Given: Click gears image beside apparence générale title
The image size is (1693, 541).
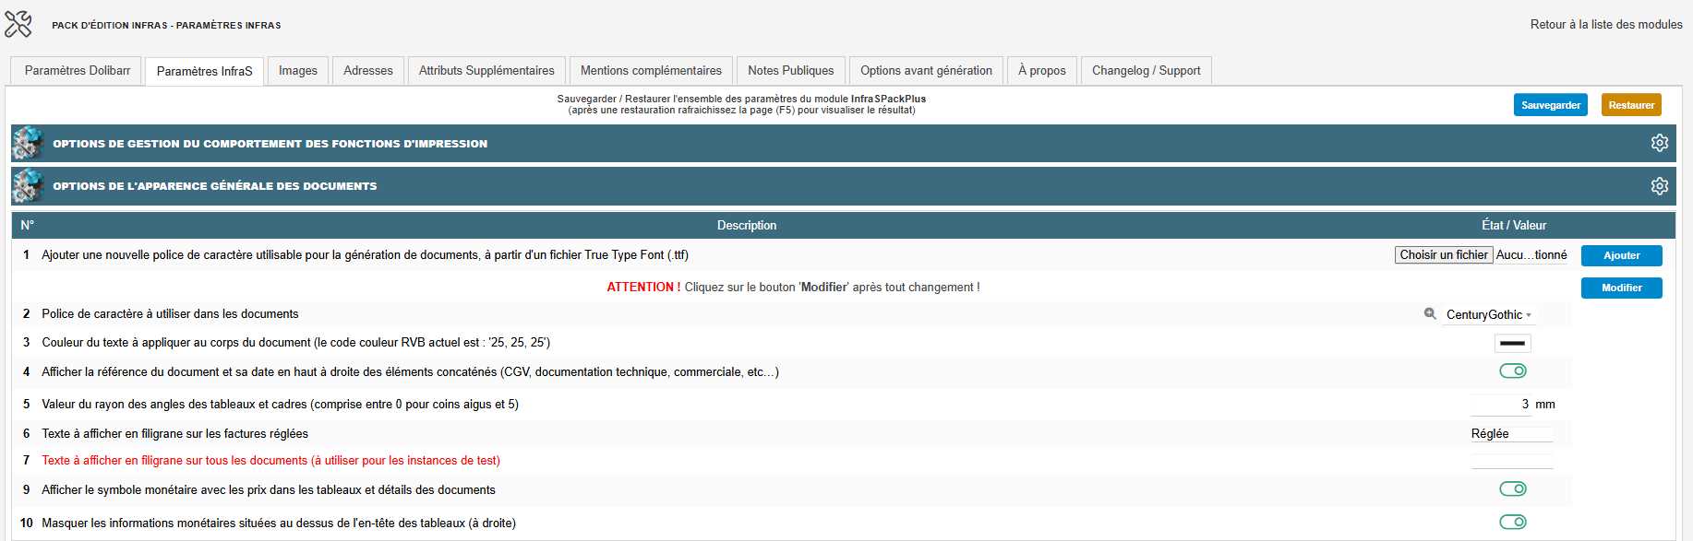Looking at the screenshot, I should point(28,186).
